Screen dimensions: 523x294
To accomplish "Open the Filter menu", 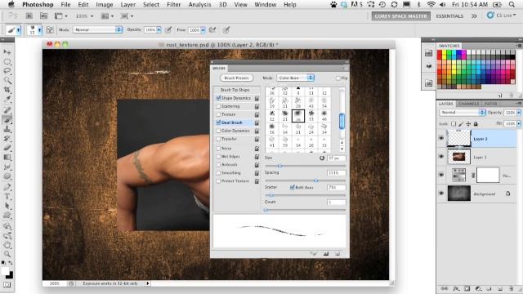I will tap(173, 5).
